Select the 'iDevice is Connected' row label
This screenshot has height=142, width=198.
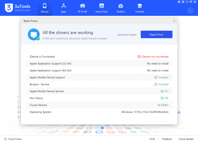[x=42, y=56]
